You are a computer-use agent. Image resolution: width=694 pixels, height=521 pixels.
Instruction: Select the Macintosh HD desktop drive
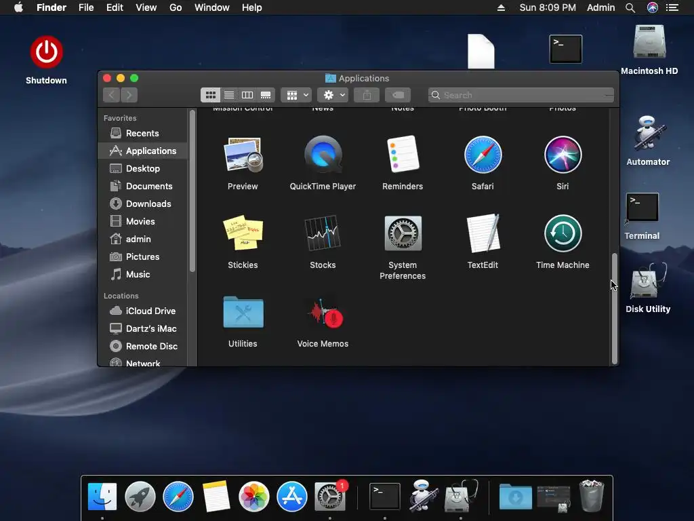coord(649,41)
